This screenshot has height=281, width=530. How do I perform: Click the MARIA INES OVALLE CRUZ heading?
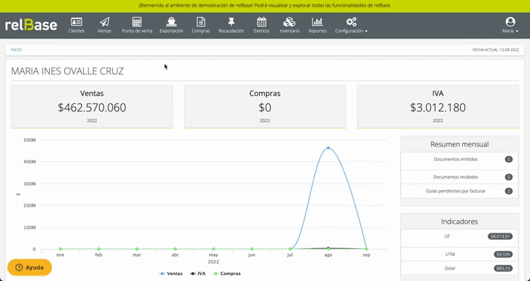pyautogui.click(x=67, y=71)
